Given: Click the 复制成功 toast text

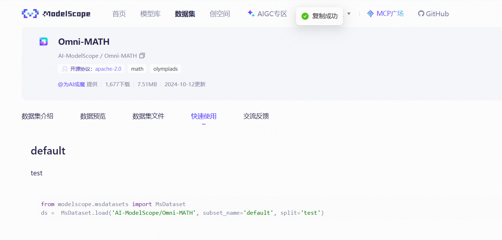Looking at the screenshot, I should (x=325, y=16).
